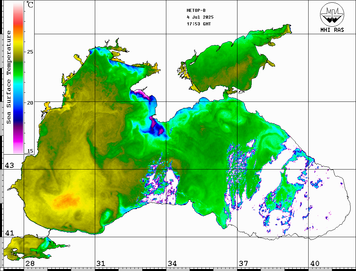Click latitude label 41
356x271 pixels.
(x=9, y=233)
